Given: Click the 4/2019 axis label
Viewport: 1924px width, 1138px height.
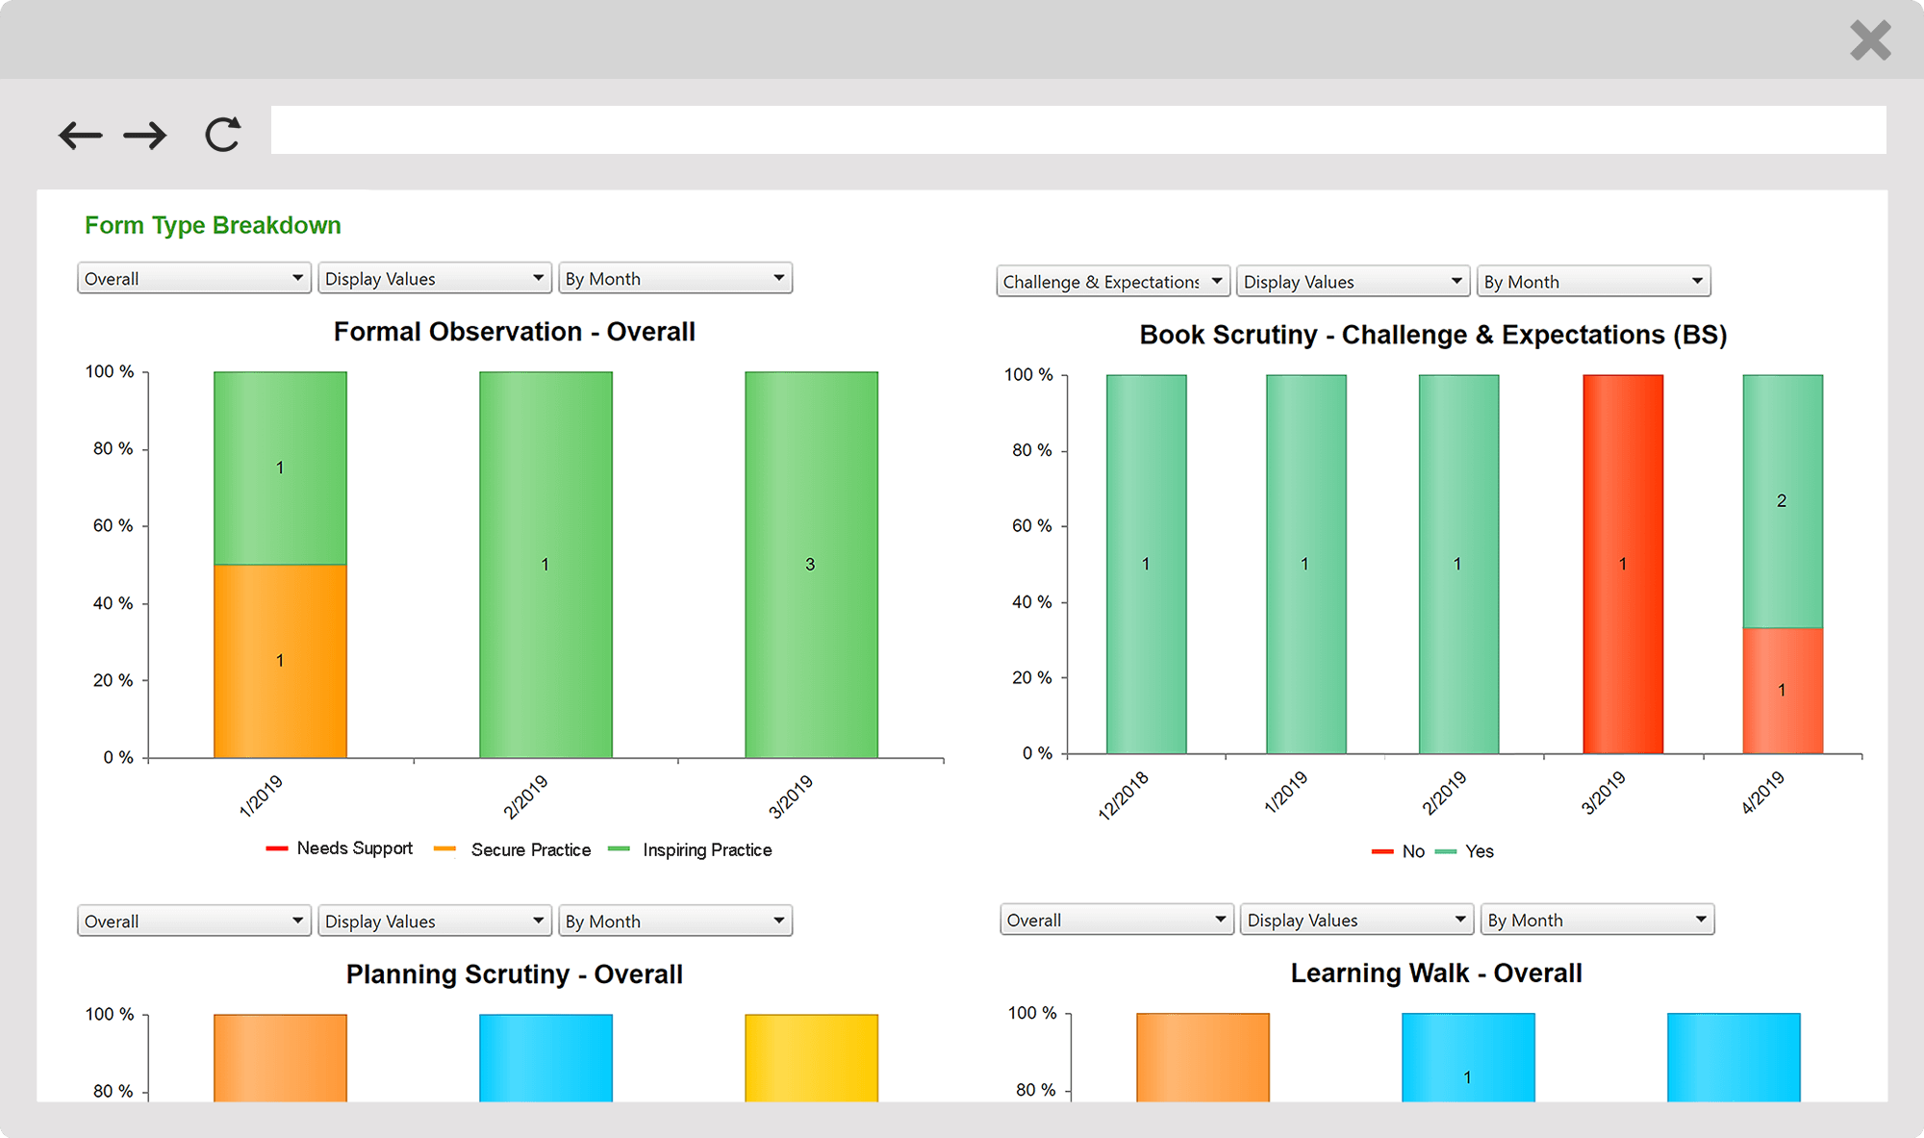Looking at the screenshot, I should [1762, 793].
